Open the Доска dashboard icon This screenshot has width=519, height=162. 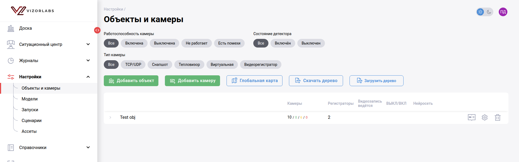11,28
